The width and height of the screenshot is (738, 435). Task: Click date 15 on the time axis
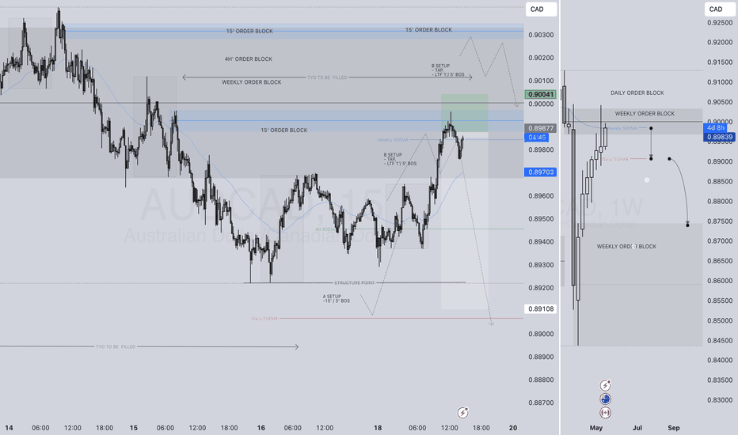click(134, 428)
